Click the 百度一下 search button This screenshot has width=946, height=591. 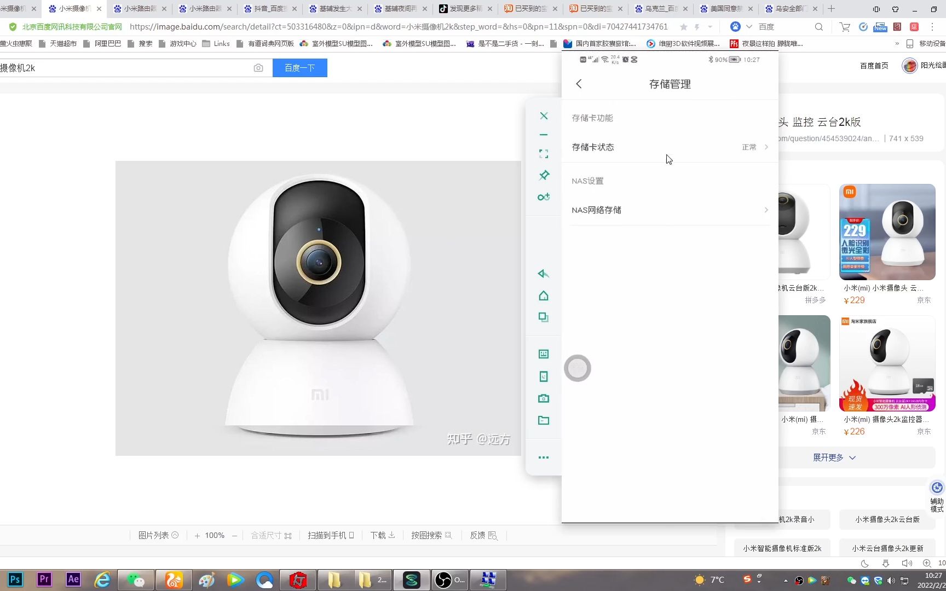(300, 68)
